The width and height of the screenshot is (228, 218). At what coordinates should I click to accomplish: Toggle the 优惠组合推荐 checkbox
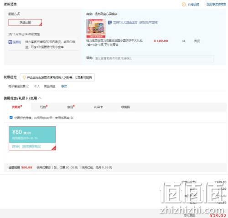11,117
